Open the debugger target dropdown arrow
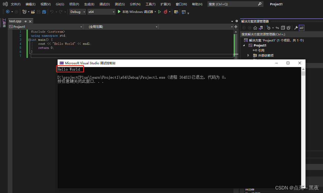 tap(155, 12)
